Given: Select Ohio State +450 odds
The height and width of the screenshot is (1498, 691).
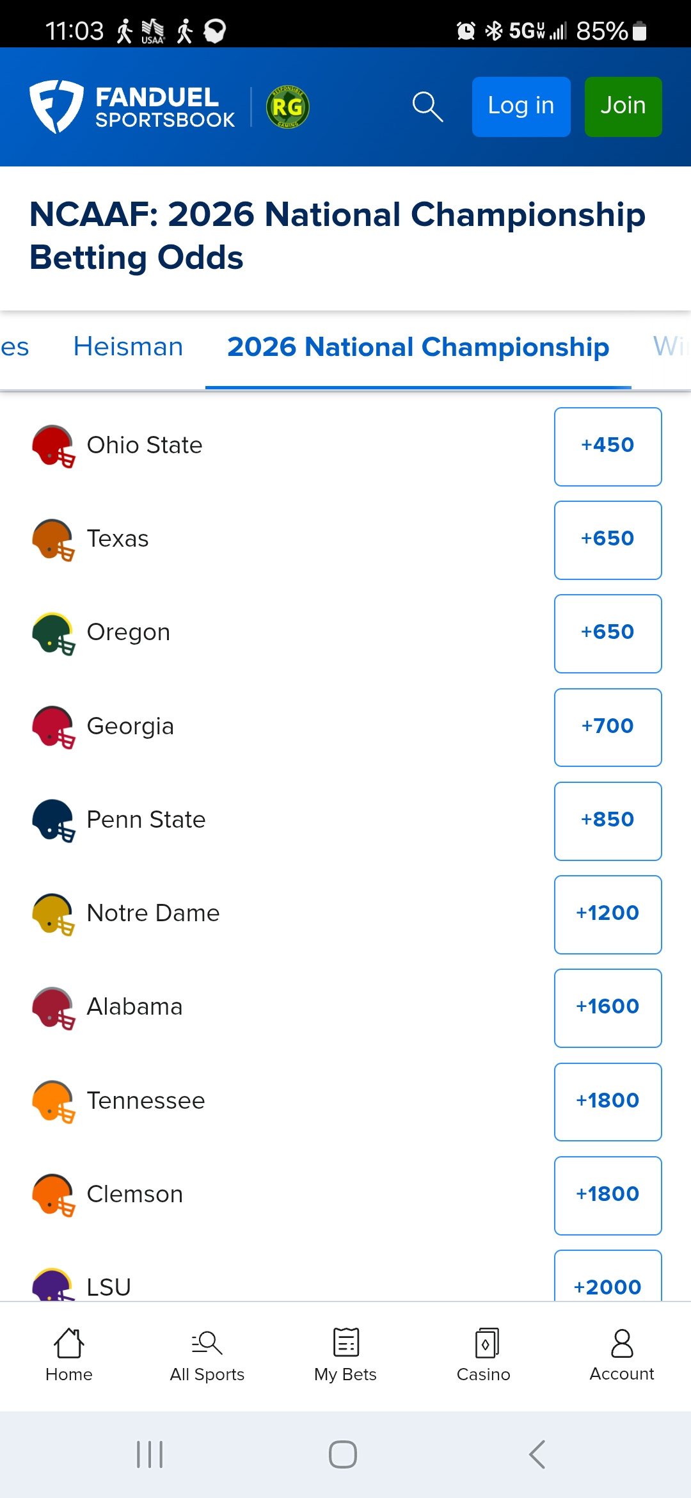Looking at the screenshot, I should pos(608,446).
